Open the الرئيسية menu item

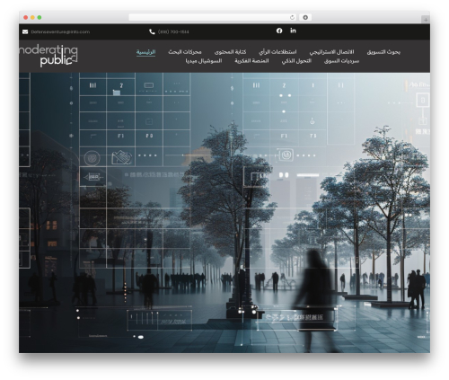pyautogui.click(x=145, y=52)
